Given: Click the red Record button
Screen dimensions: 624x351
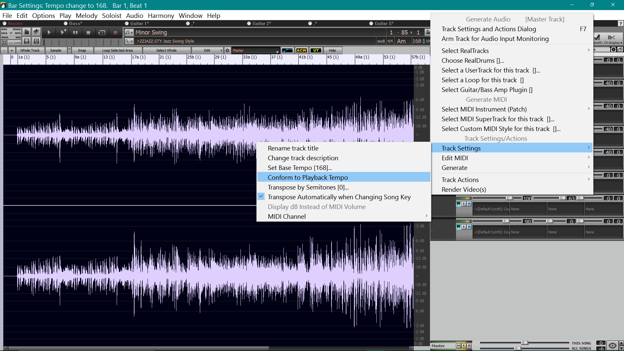Looking at the screenshot, I should point(115,32).
